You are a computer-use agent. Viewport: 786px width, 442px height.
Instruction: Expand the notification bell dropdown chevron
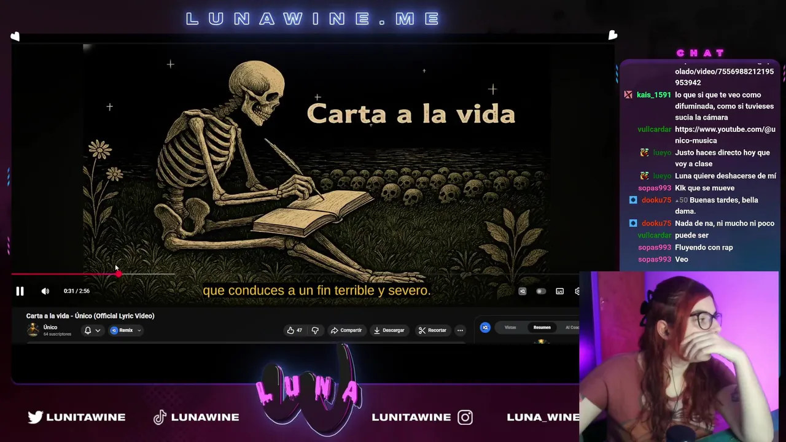(98, 330)
